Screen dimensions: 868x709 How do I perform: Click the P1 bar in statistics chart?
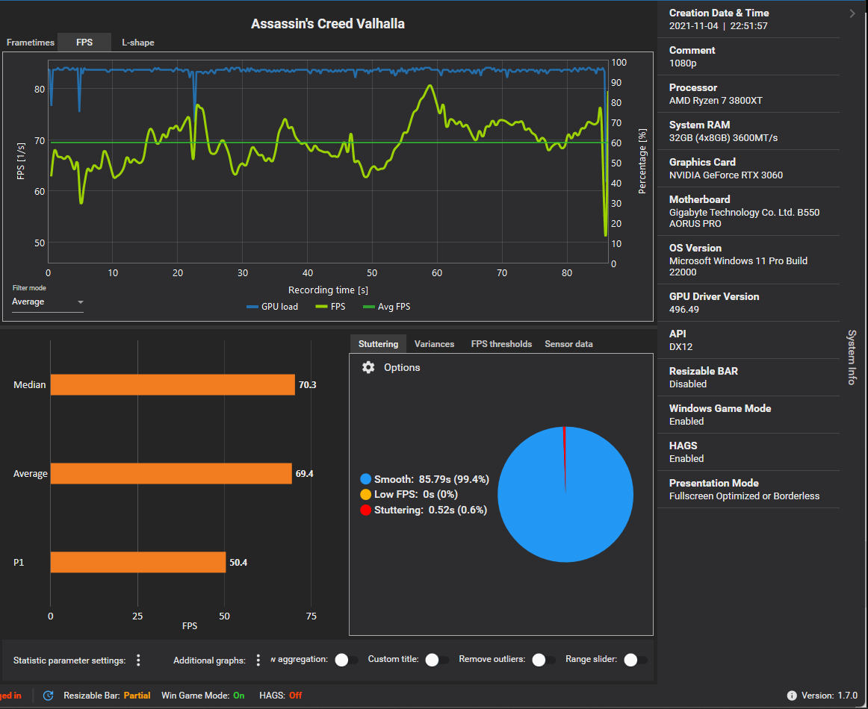click(138, 562)
